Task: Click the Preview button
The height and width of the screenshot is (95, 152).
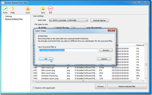Action: [100, 86]
